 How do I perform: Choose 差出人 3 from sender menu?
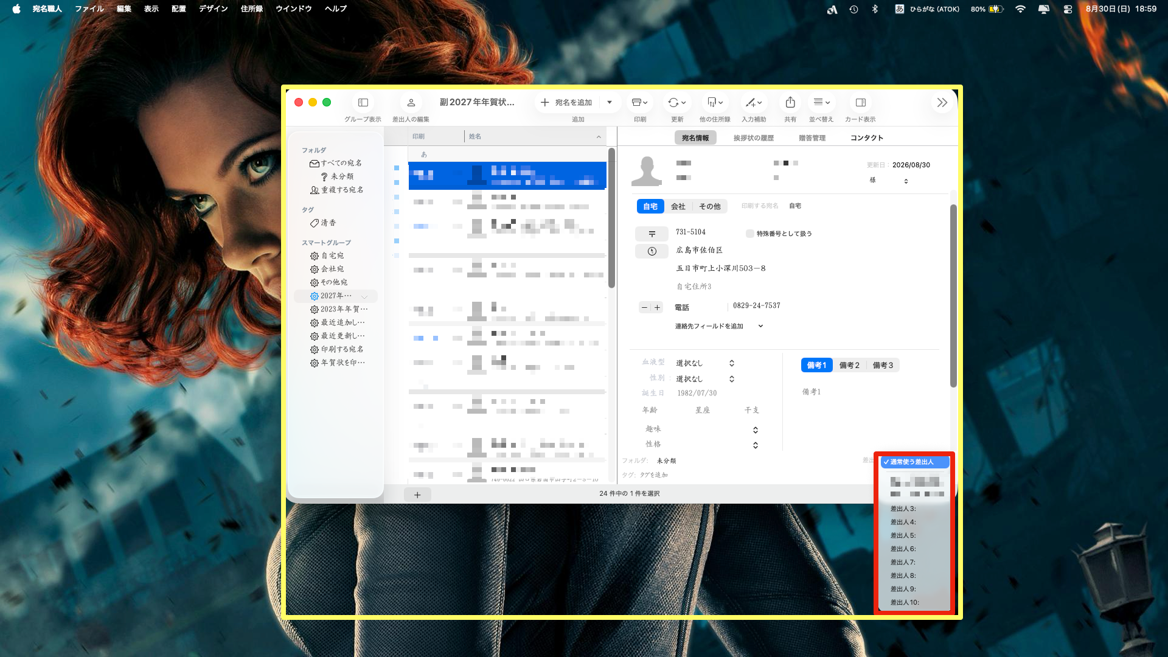click(915, 509)
